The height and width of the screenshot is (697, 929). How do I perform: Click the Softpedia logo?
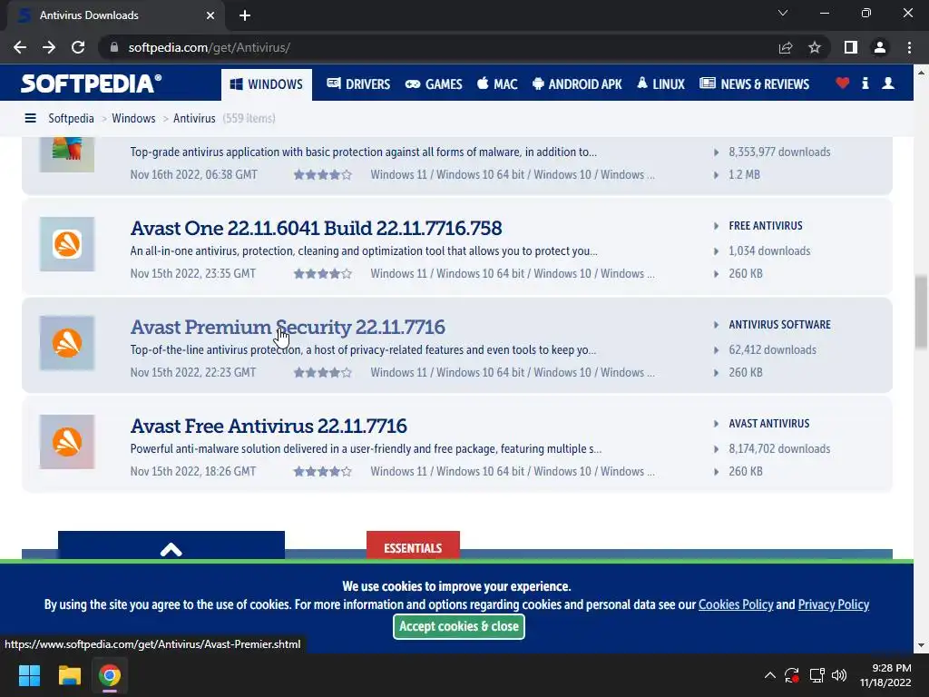pyautogui.click(x=91, y=83)
